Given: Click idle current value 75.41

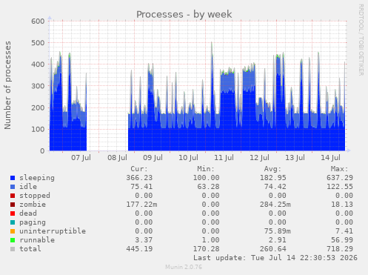Looking at the screenshot, I should tap(141, 187).
